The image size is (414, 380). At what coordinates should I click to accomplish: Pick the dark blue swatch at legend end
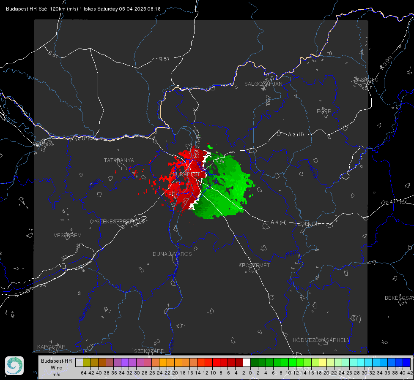(x=407, y=363)
